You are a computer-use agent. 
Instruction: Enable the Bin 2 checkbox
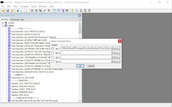click(x=53, y=53)
